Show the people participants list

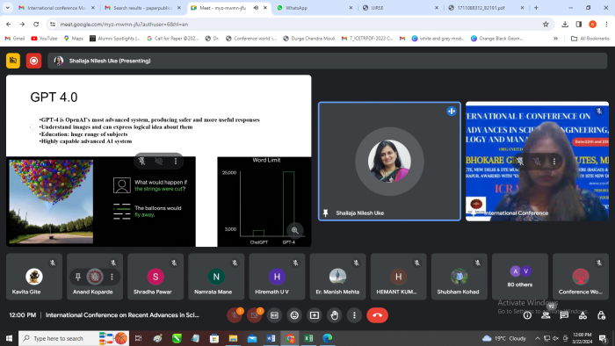pyautogui.click(x=546, y=315)
